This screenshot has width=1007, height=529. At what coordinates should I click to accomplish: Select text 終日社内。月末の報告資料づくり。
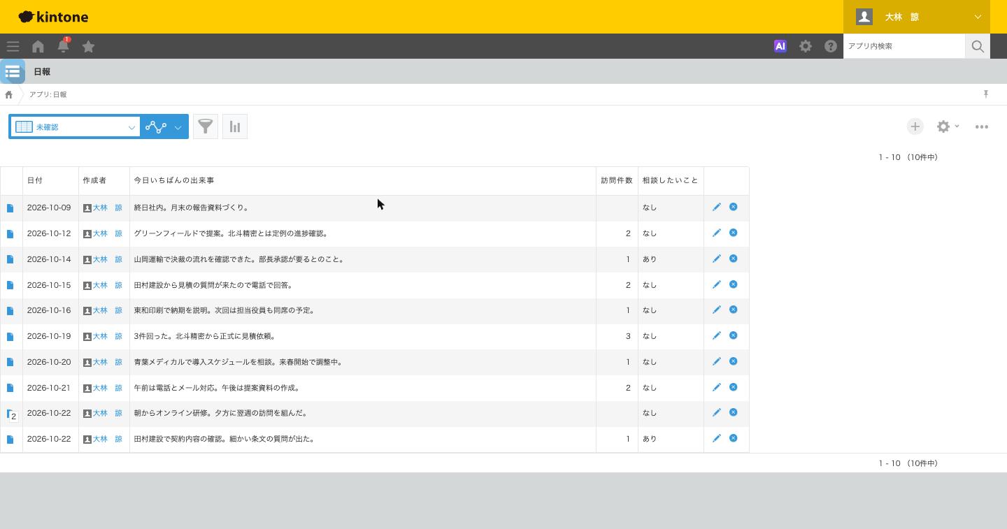[x=192, y=208]
